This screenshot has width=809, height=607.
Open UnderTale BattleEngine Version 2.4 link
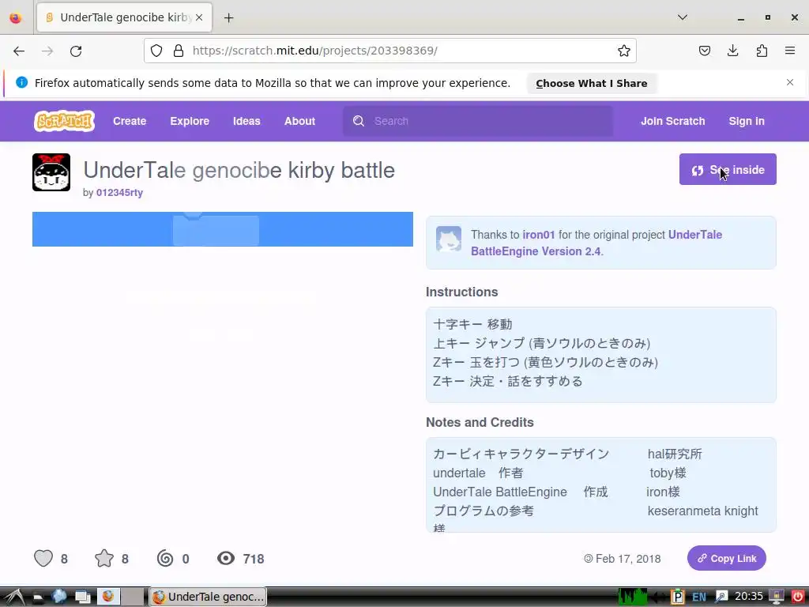tap(596, 243)
